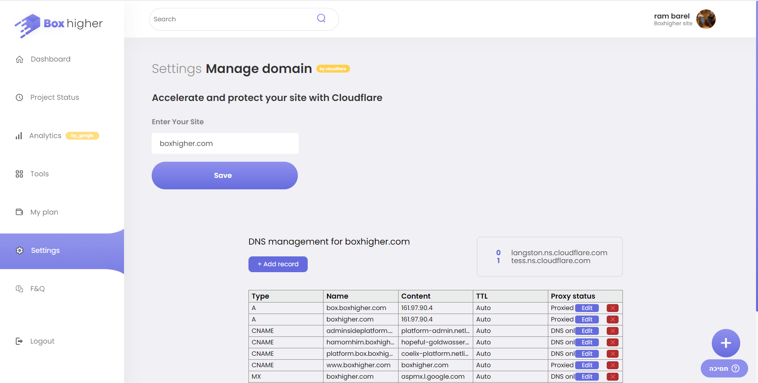Click the Enter Your Site domain field

(225, 144)
